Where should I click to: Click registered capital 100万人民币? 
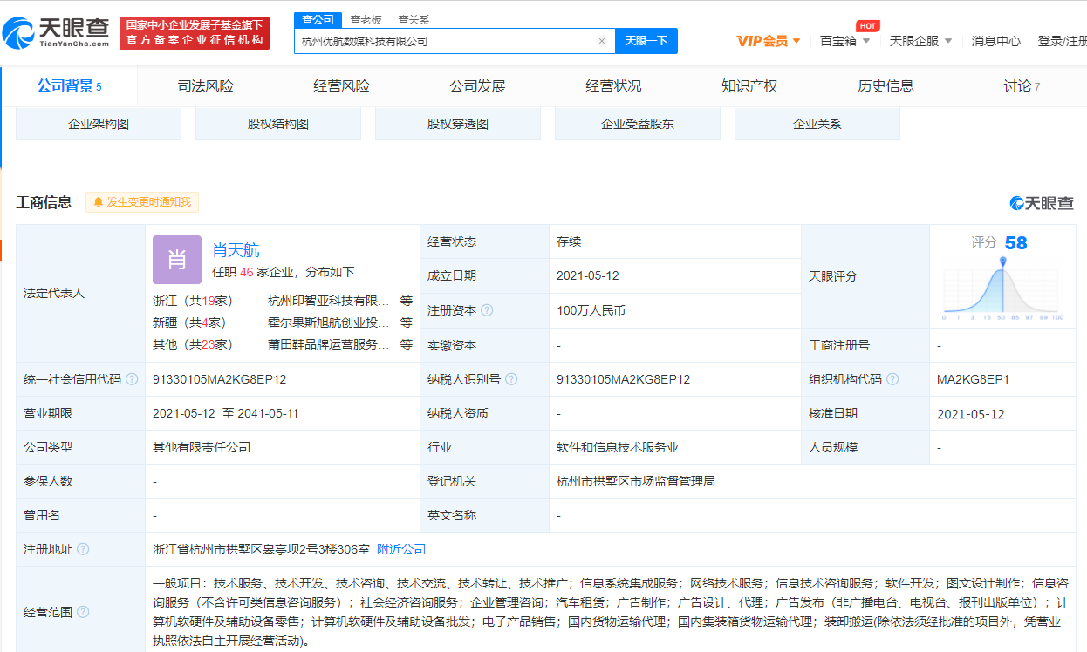pyautogui.click(x=591, y=310)
